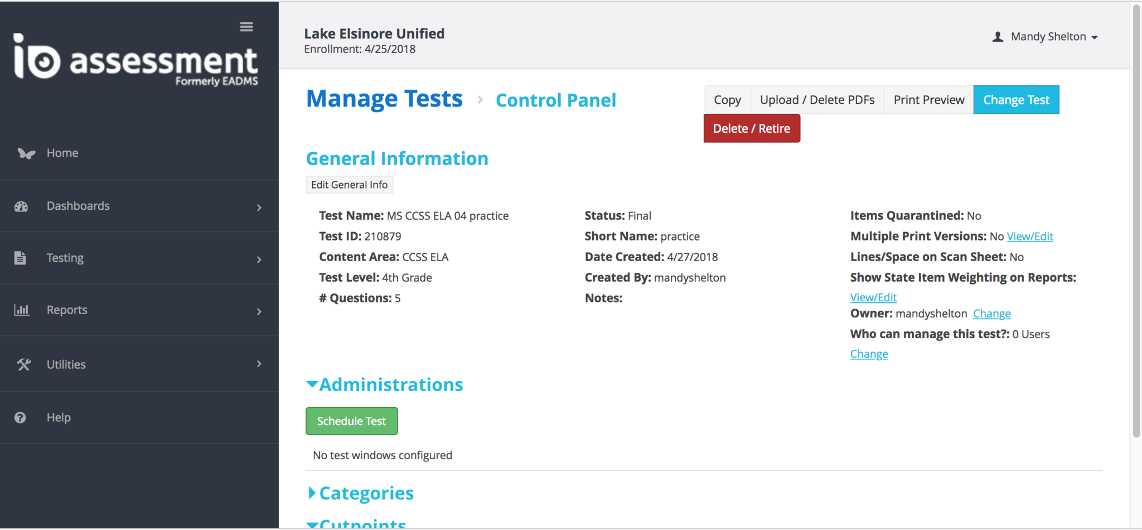The image size is (1142, 530).
Task: Expand the Dashboards submenu chevron
Action: (259, 208)
